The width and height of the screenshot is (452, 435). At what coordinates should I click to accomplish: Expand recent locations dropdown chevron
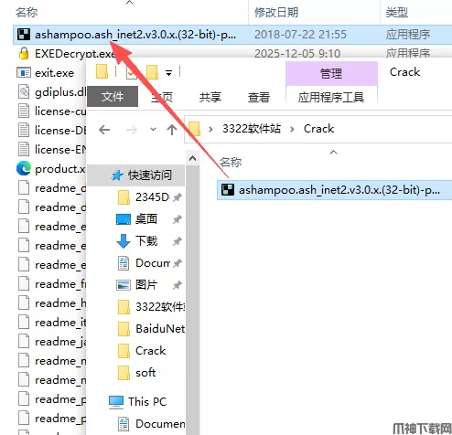point(153,130)
